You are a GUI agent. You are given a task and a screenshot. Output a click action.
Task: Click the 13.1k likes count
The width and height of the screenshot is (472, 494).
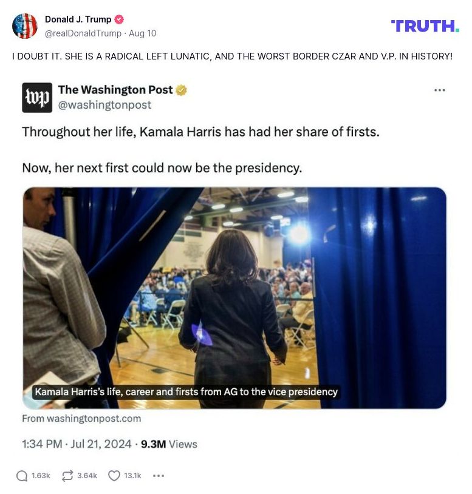coord(131,476)
